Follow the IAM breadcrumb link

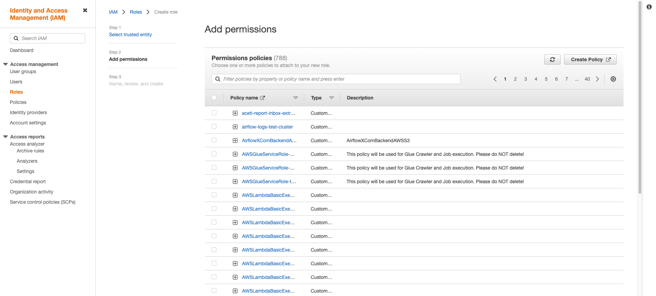tap(113, 12)
